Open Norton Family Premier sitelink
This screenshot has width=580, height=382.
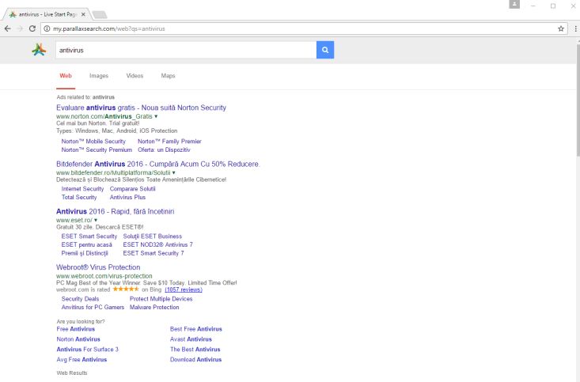(169, 142)
